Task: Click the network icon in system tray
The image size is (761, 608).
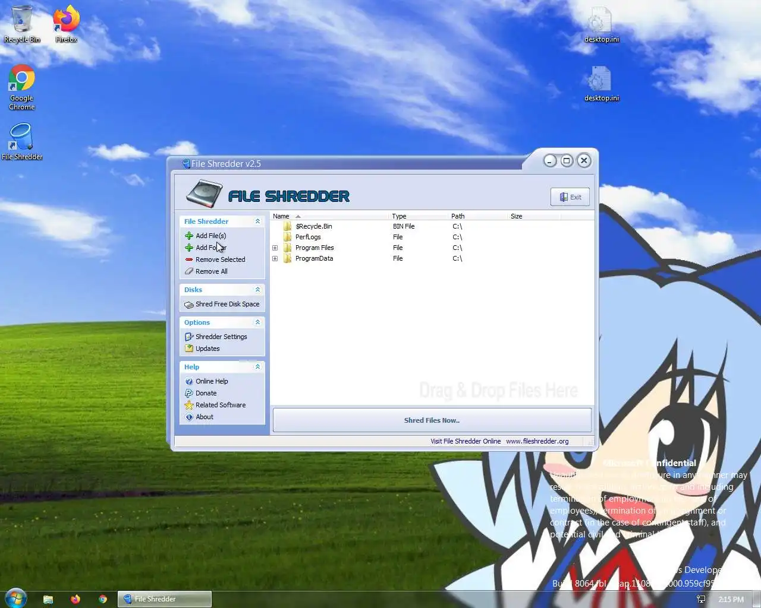Action: coord(701,599)
